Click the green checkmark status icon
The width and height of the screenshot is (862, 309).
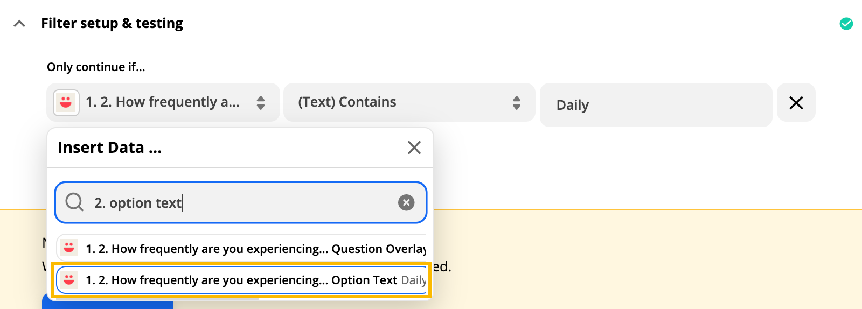coord(846,24)
